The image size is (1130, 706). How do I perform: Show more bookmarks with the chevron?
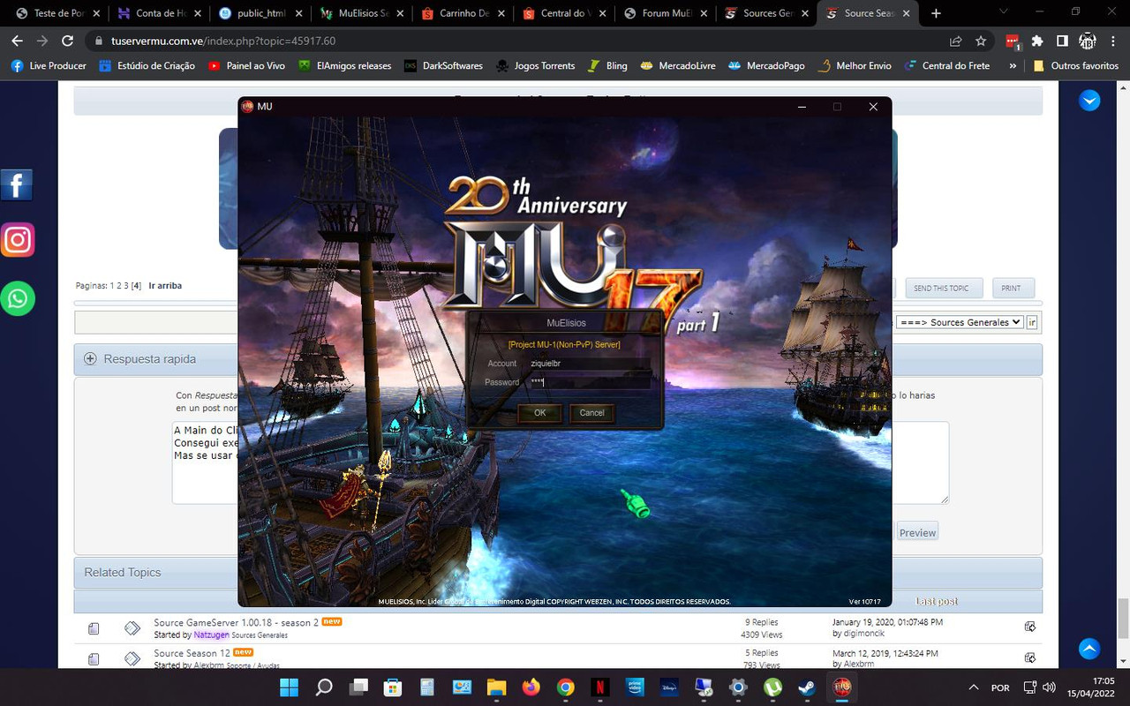tap(1011, 65)
